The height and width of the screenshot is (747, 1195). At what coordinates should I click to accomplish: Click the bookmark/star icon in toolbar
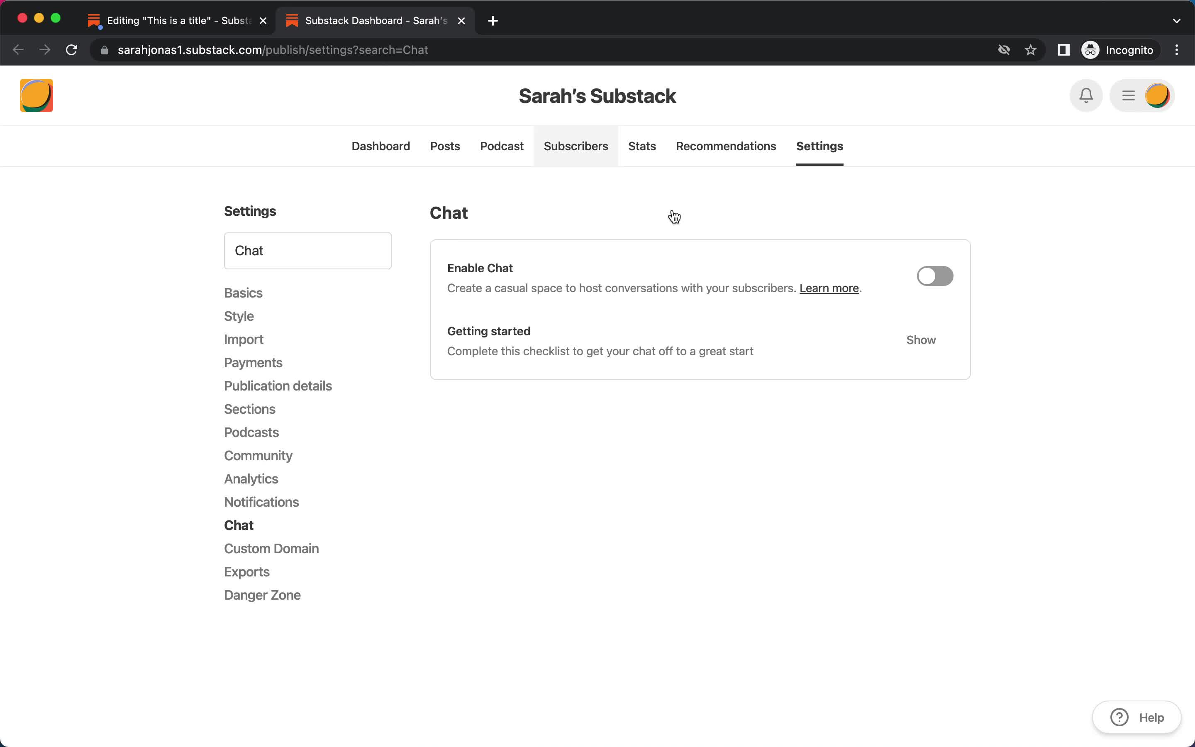[1031, 49]
